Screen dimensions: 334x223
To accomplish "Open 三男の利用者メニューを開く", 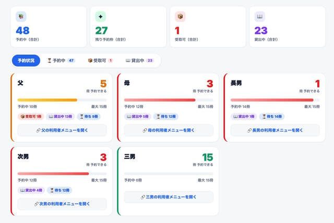I will (x=169, y=197).
